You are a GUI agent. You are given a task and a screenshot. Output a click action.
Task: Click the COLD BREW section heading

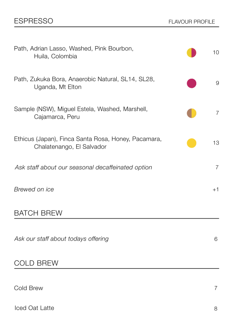(x=36, y=263)
